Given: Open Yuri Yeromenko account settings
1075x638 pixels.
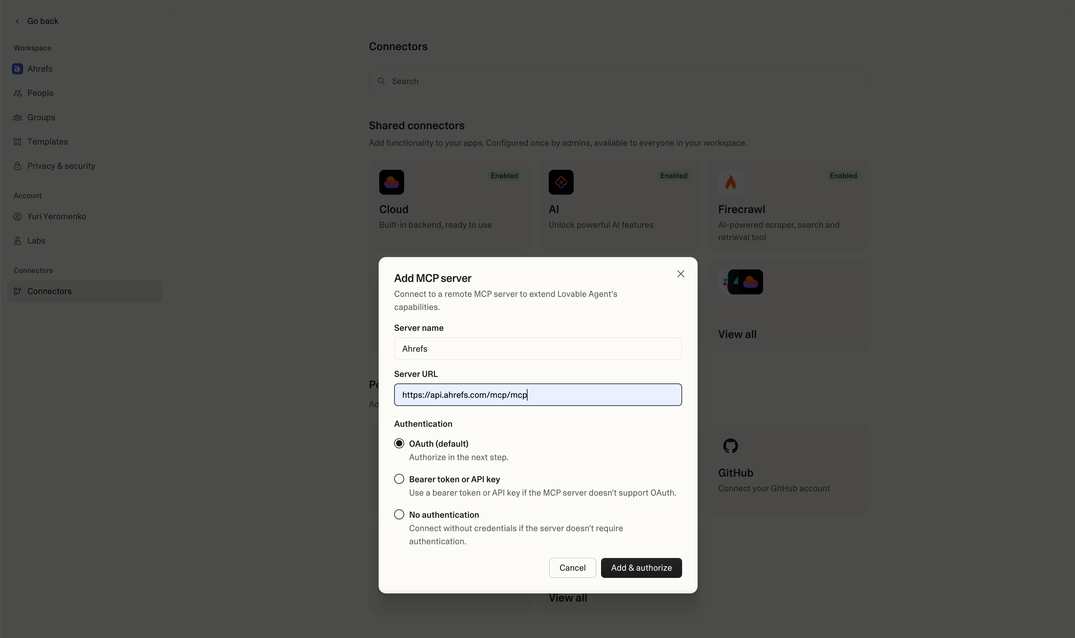Looking at the screenshot, I should tap(56, 216).
